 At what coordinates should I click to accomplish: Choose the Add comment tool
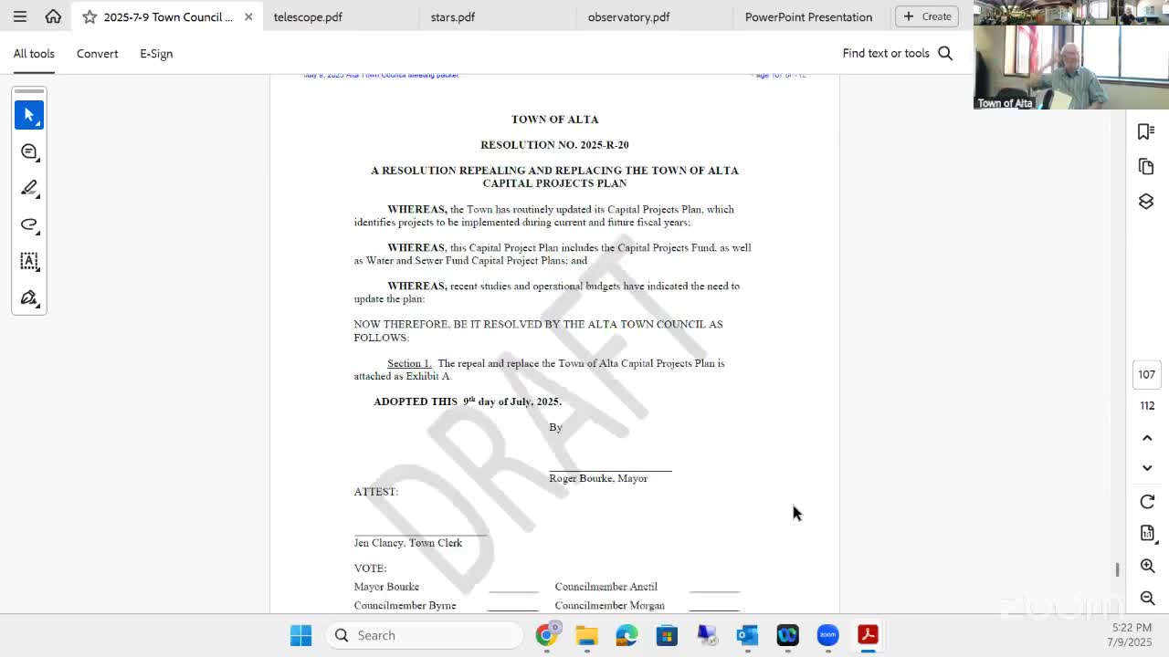pos(29,151)
